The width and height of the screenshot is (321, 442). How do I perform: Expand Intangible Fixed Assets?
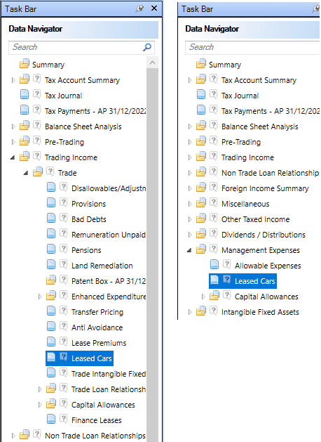[x=190, y=312]
